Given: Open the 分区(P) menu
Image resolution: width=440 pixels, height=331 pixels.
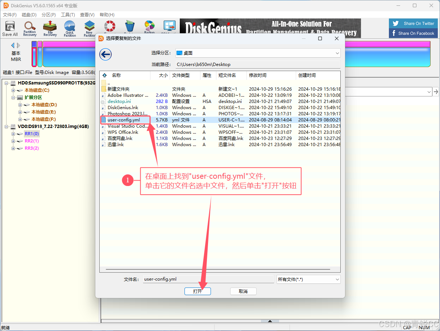Looking at the screenshot, I should coord(49,15).
